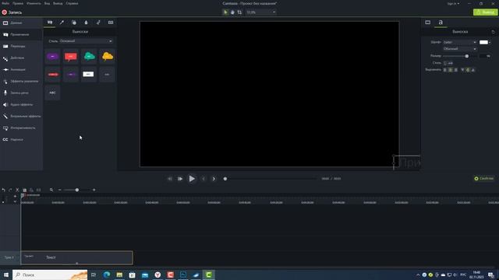Viewport: 499px width, 280px height.
Task: Click the green Вывод export button
Action: [x=485, y=12]
